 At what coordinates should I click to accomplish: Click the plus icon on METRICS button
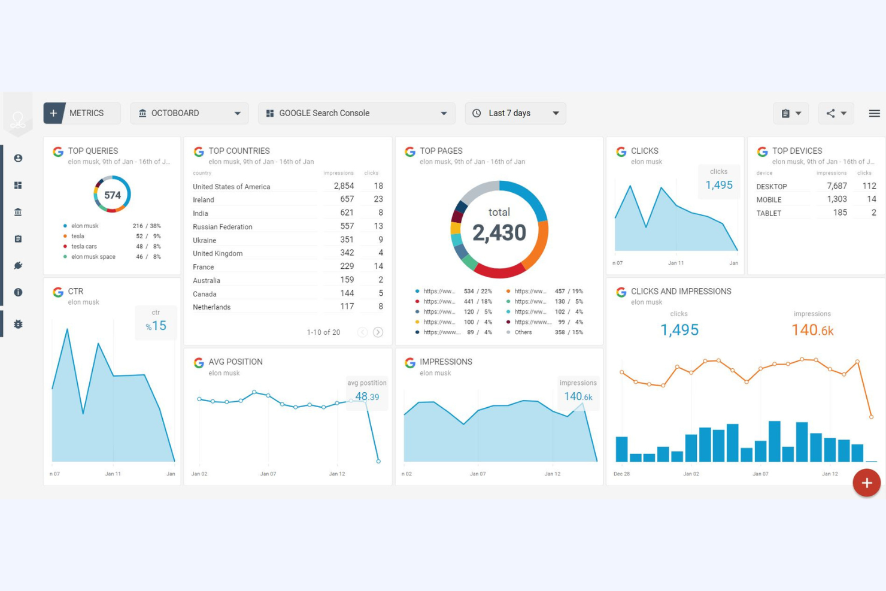point(53,113)
